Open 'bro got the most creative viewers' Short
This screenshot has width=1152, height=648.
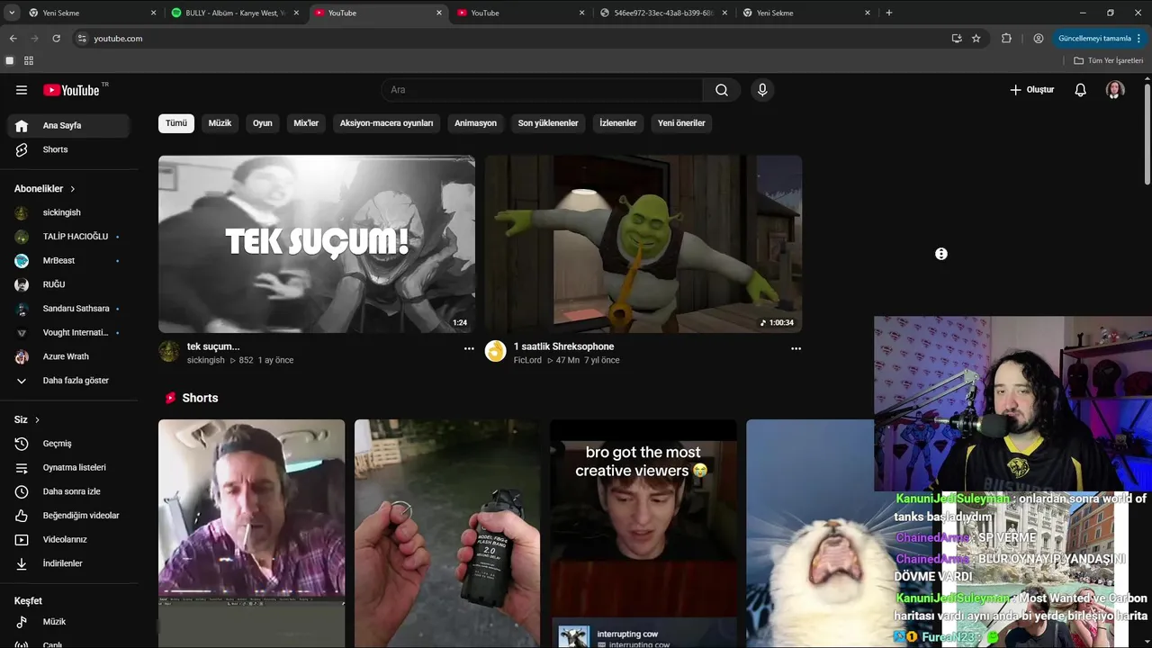point(643,533)
